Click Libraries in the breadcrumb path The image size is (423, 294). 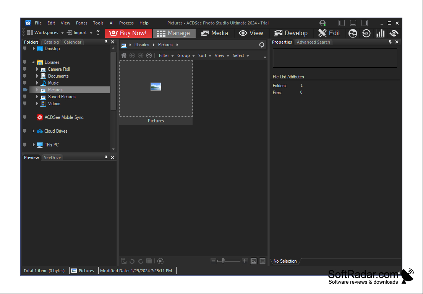coord(142,45)
